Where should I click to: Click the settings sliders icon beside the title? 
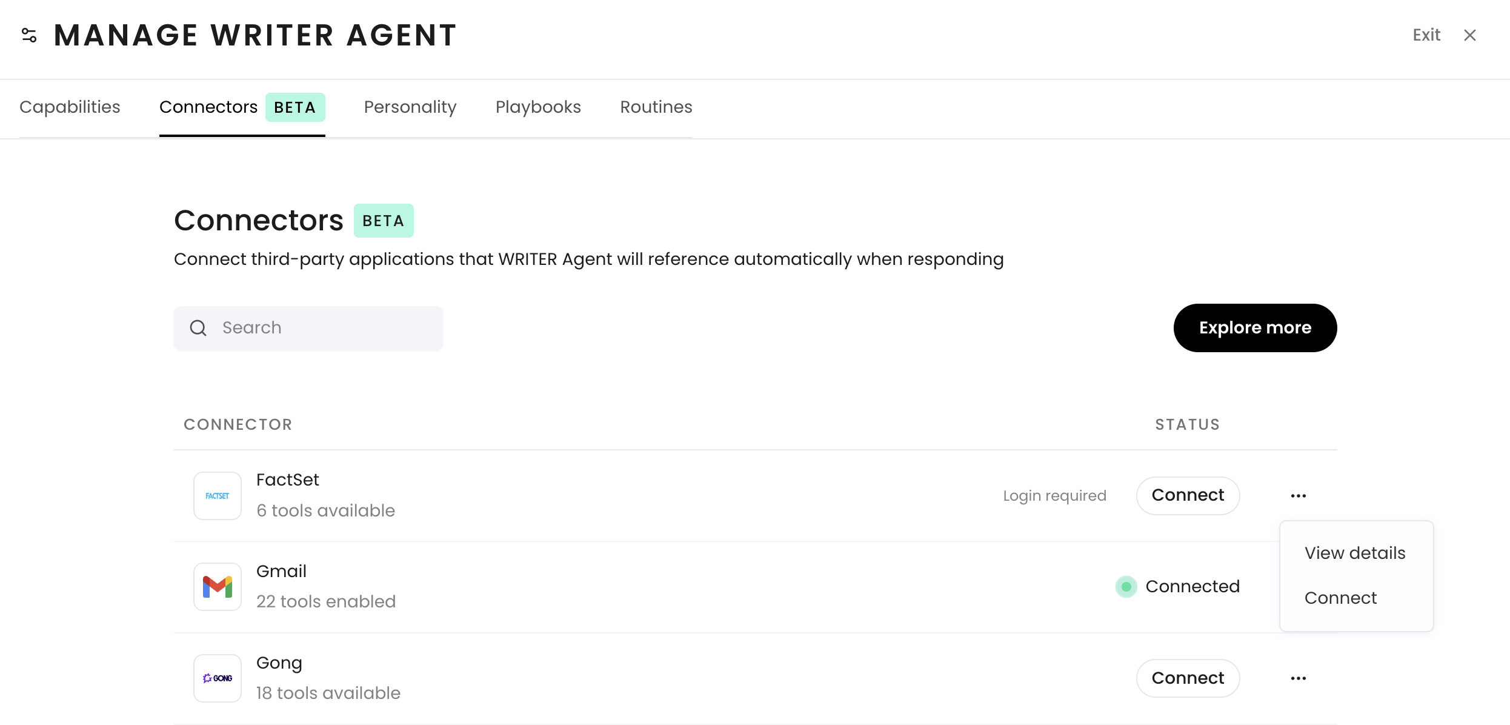29,35
